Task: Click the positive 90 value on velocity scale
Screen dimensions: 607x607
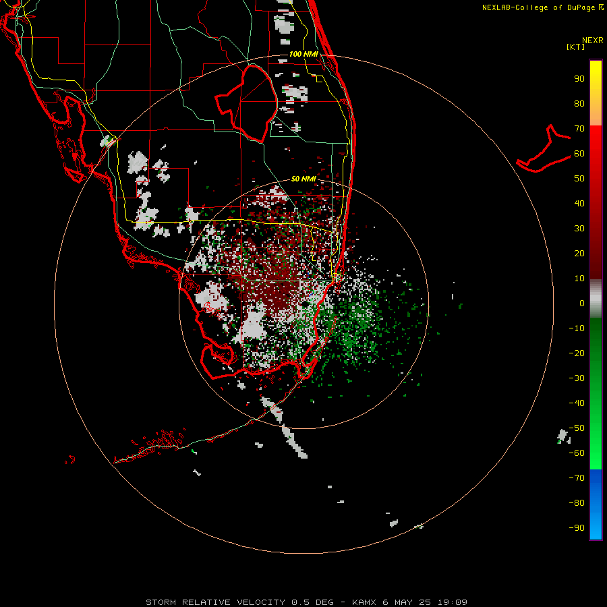Action: [x=579, y=79]
